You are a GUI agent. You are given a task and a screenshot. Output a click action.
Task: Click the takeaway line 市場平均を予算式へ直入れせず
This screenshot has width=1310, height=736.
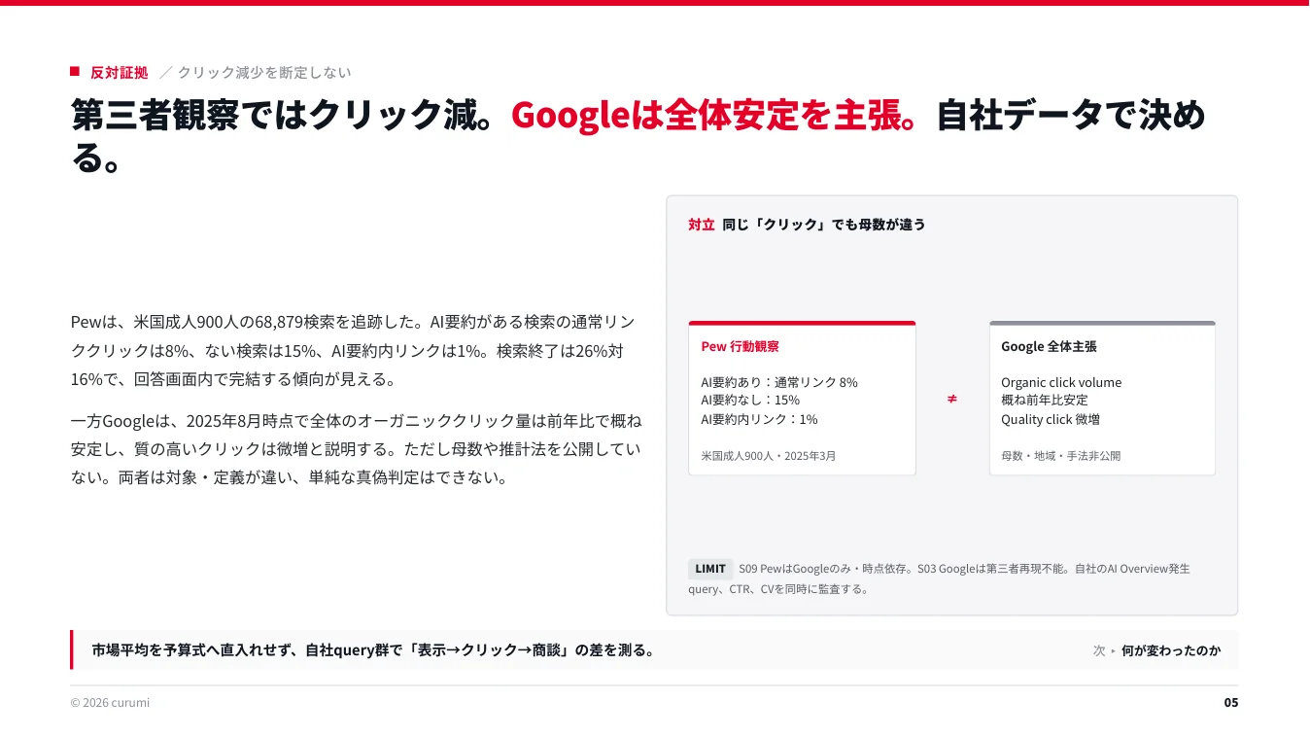372,650
